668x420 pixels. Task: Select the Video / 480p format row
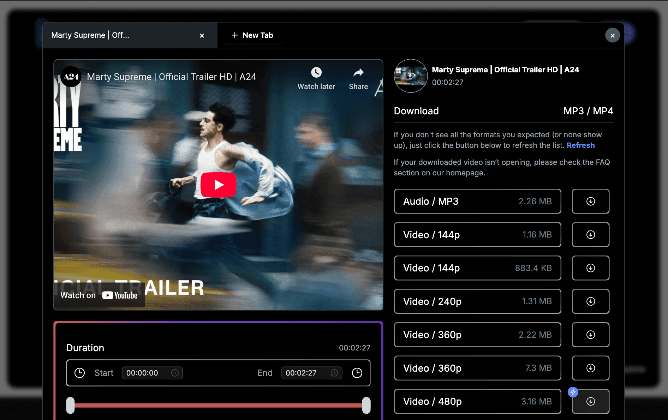[x=477, y=401]
